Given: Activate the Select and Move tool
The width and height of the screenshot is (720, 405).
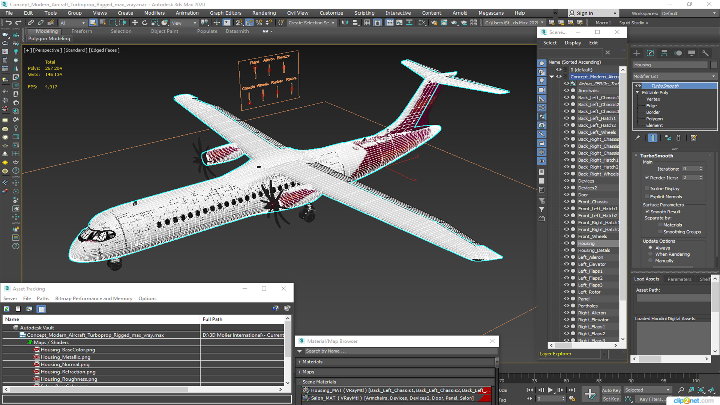Looking at the screenshot, I should point(135,23).
